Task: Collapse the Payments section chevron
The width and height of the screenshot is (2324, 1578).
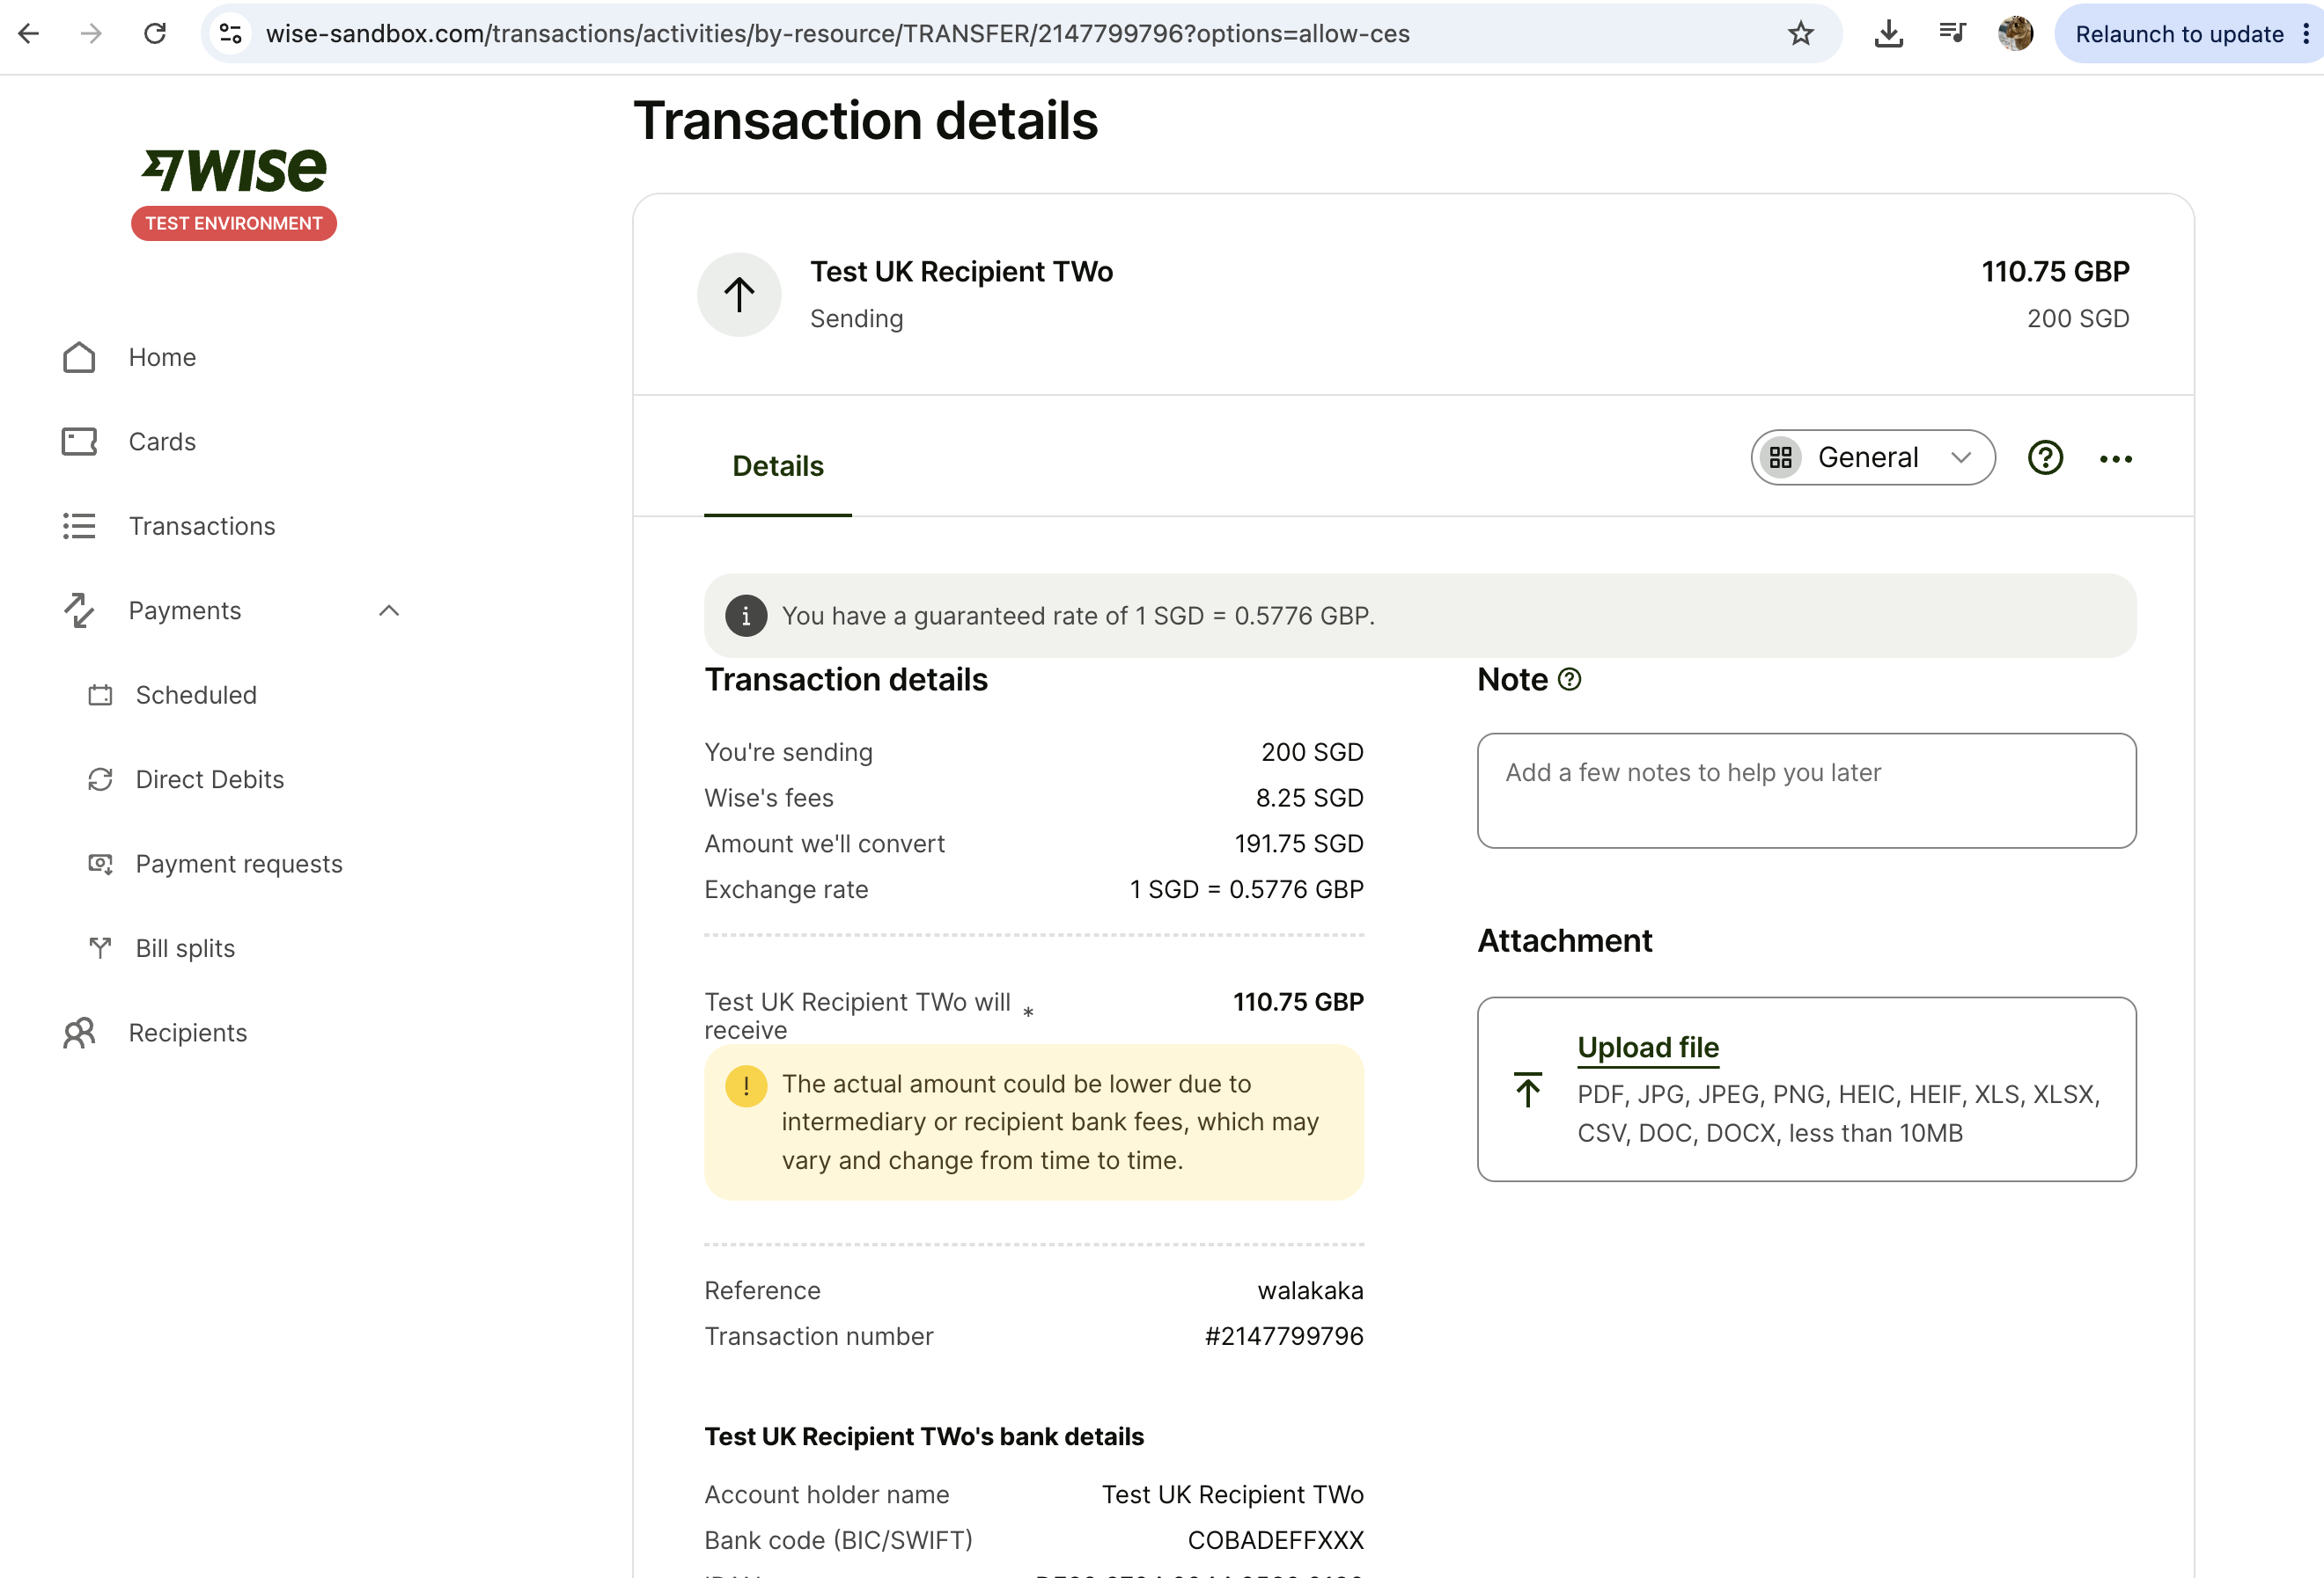Action: click(389, 610)
